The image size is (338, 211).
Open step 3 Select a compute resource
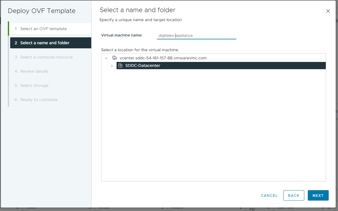click(47, 57)
